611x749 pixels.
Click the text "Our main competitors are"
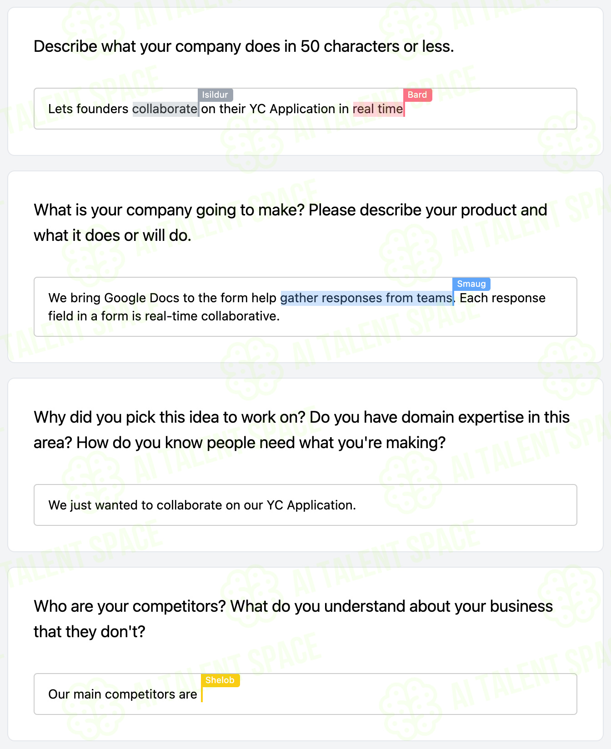123,694
